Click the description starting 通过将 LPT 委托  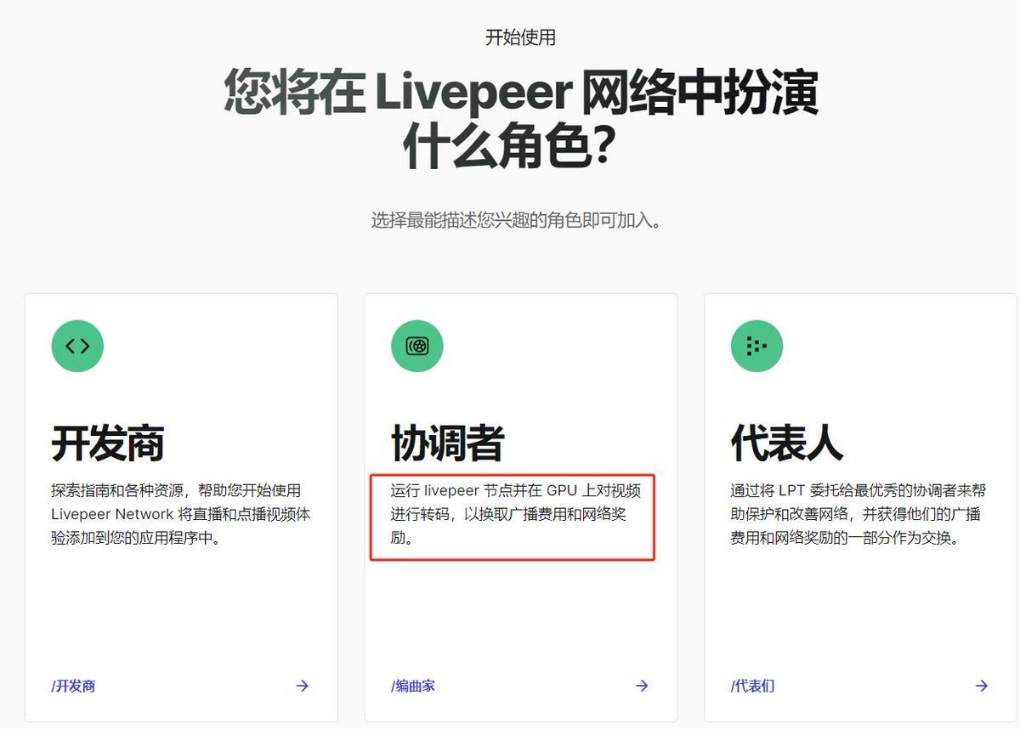click(x=857, y=514)
